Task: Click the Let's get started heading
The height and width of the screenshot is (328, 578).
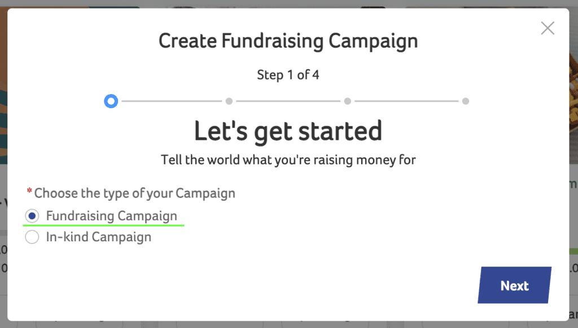Action: tap(288, 131)
